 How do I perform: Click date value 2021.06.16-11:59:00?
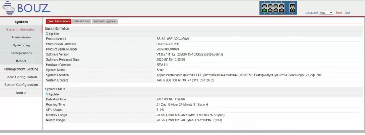click(171, 99)
